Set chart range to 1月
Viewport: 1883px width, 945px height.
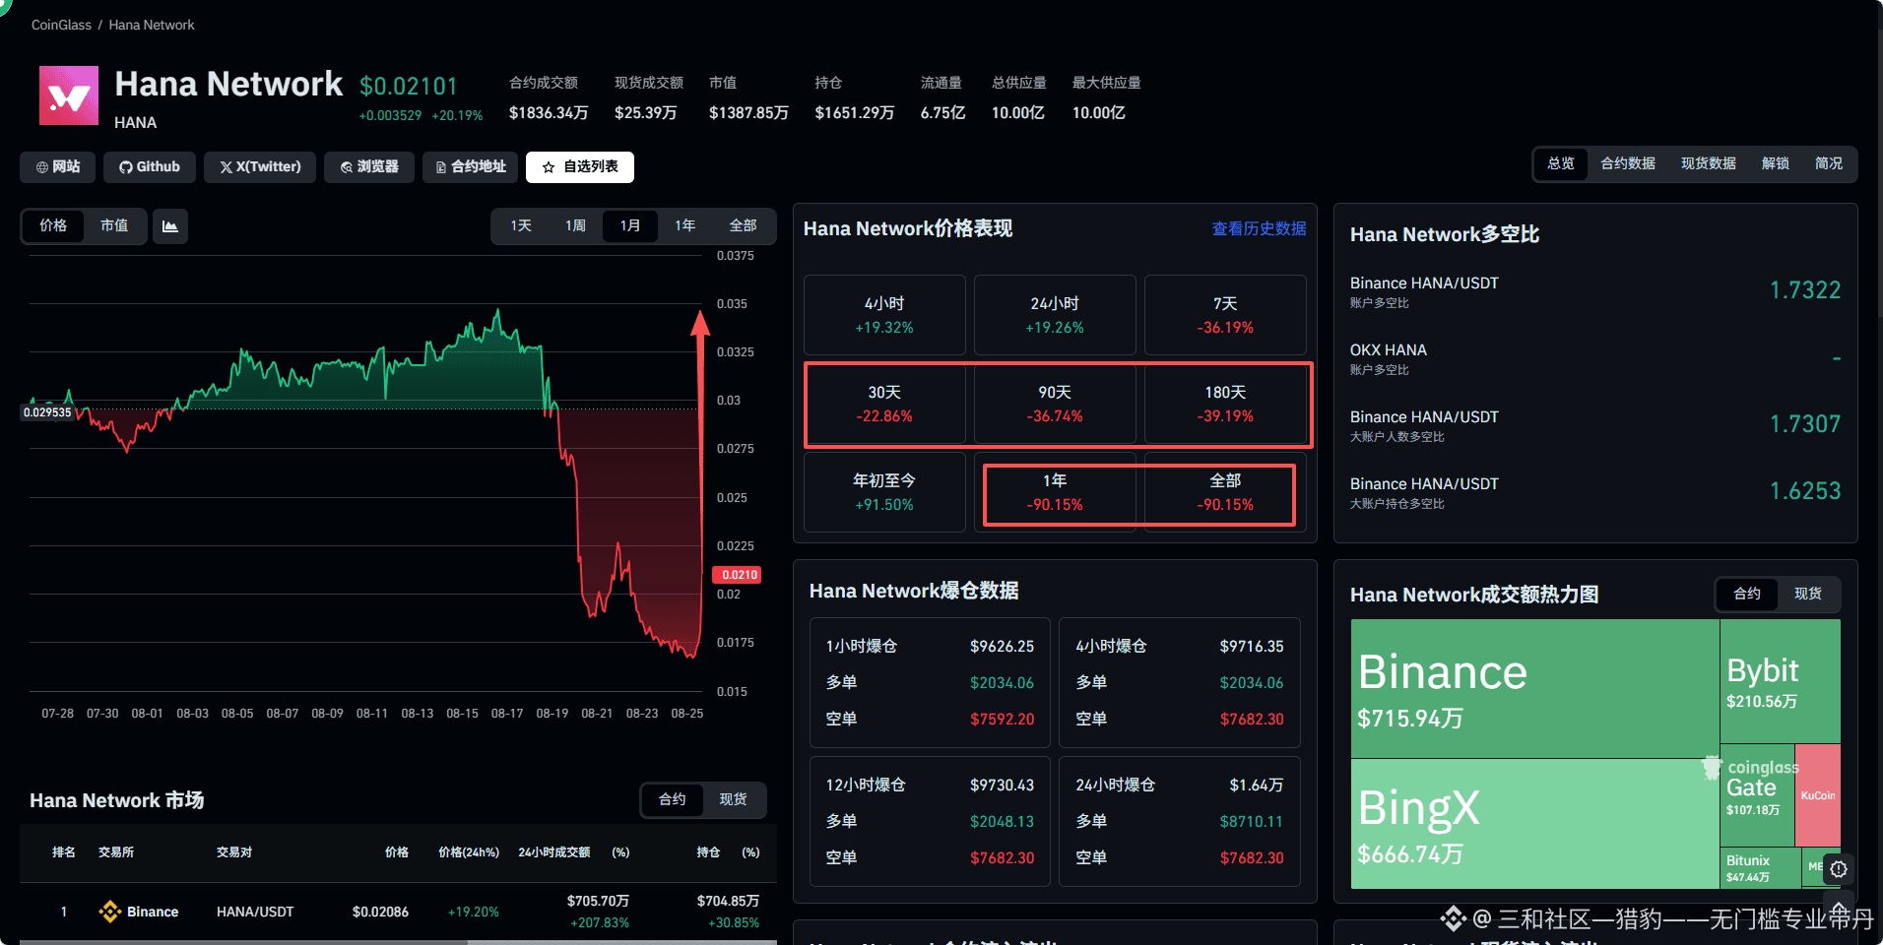pyautogui.click(x=630, y=226)
